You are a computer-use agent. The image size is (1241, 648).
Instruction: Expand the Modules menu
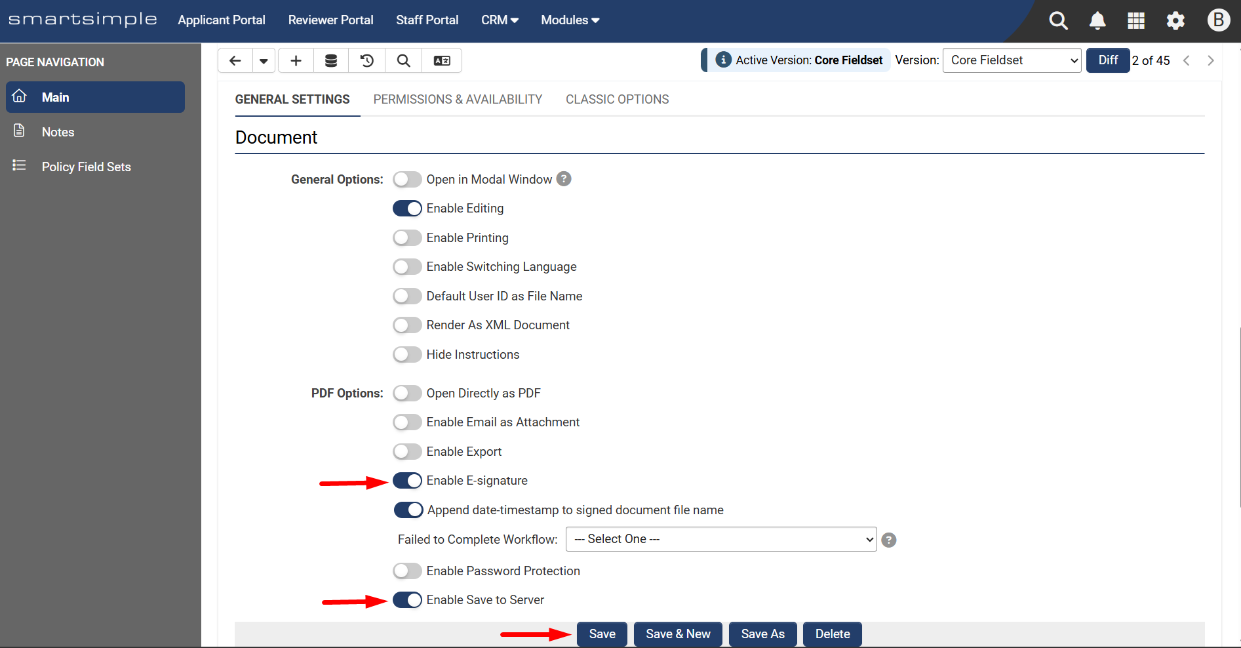coord(570,20)
